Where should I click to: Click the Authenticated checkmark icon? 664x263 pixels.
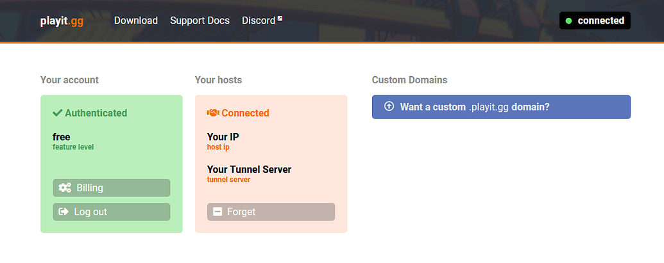point(58,113)
